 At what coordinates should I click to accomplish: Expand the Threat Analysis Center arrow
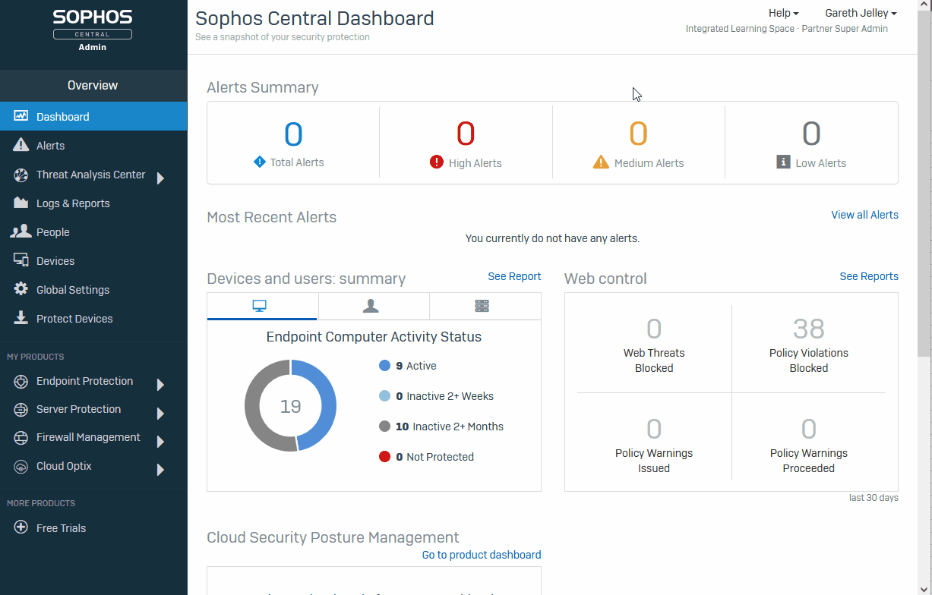click(x=160, y=178)
